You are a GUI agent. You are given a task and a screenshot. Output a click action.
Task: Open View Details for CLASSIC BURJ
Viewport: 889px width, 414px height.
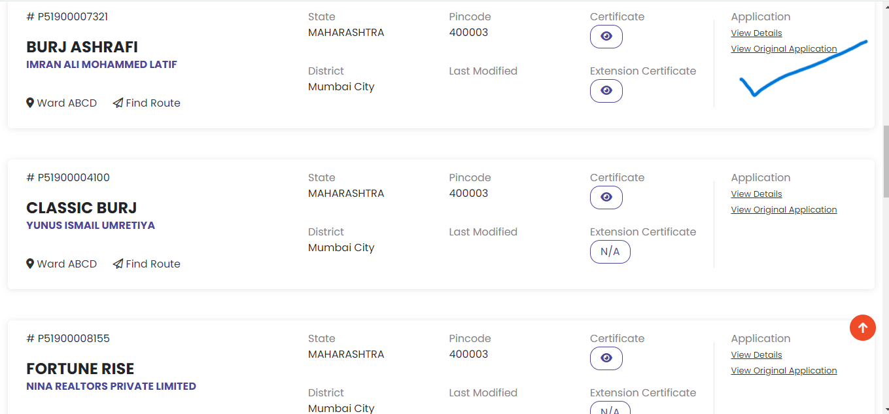click(756, 194)
